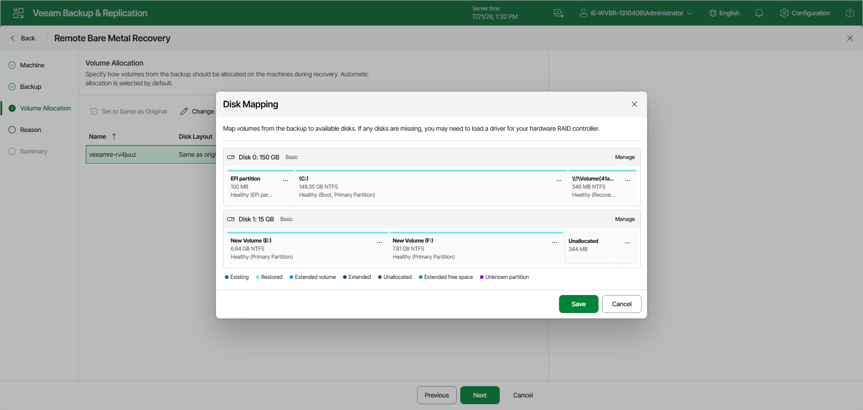Click the Back arrow icon
Screen dimensions: 863x410
(13, 38)
